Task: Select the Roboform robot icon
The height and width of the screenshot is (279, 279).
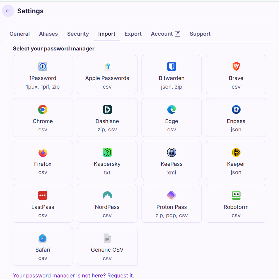Action: point(236,195)
